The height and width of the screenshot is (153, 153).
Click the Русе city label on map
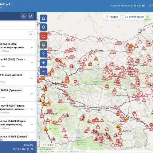click(x=142, y=30)
